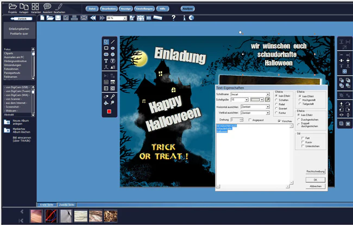This screenshot has width=353, height=225.
Task: Launch the Assistent speech-bubble icon
Action: tap(47, 6)
